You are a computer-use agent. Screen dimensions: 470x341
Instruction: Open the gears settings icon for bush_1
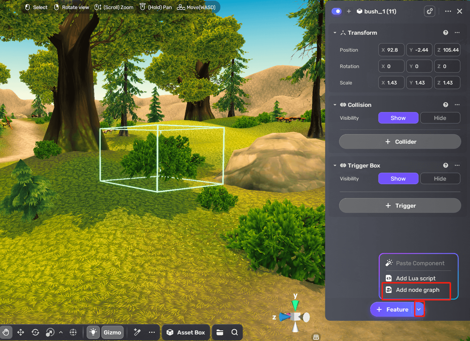coord(429,11)
